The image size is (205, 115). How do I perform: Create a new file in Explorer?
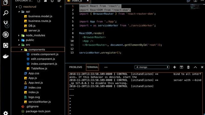(39, 1)
